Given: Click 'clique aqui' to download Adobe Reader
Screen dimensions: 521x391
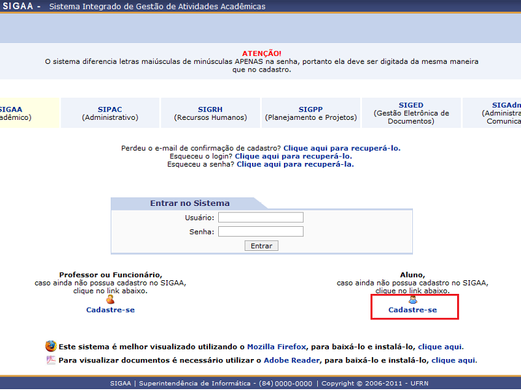Looking at the screenshot, I should click(x=454, y=360).
